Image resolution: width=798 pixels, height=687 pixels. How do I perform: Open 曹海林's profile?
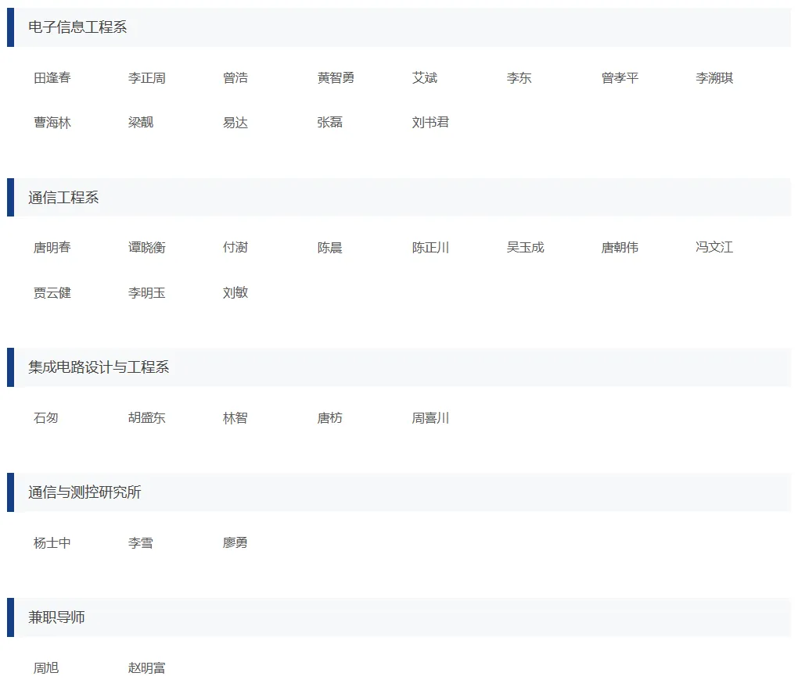pyautogui.click(x=49, y=122)
